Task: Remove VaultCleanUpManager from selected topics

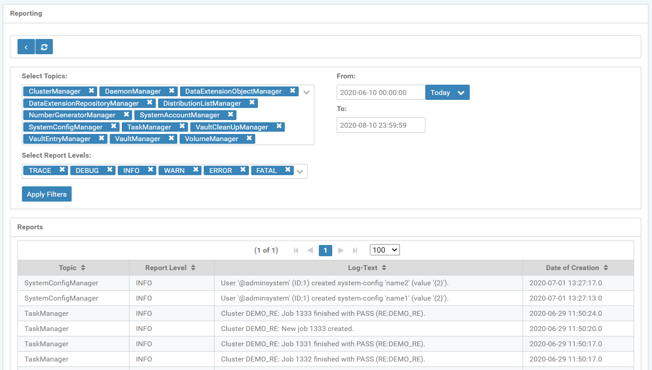Action: (x=279, y=127)
